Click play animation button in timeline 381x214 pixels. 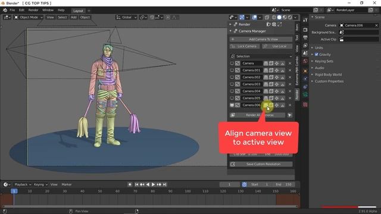coord(154,184)
